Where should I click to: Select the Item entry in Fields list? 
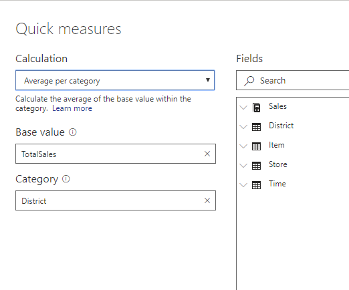277,145
